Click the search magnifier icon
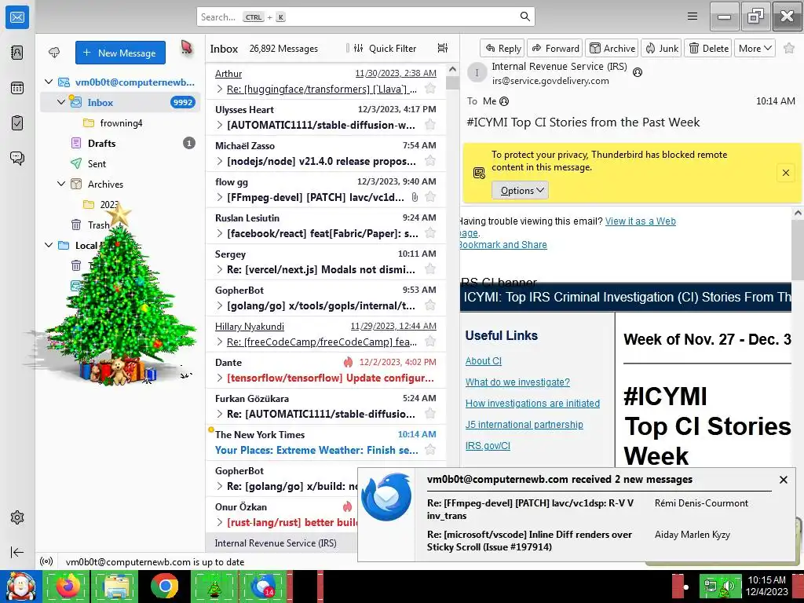 point(524,16)
